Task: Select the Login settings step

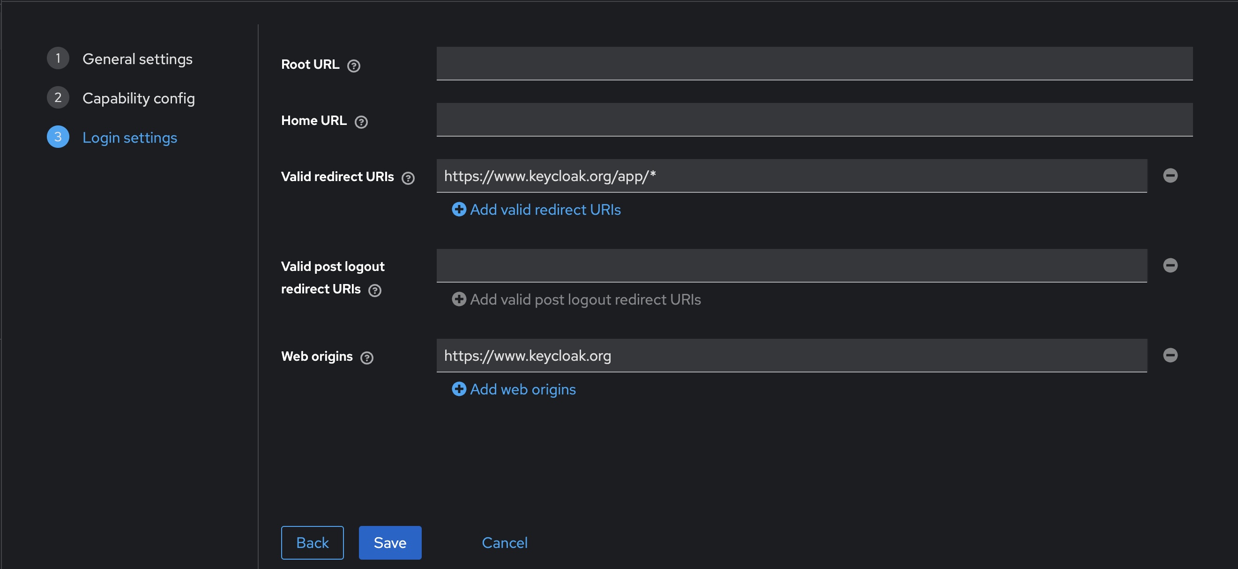Action: pyautogui.click(x=130, y=137)
